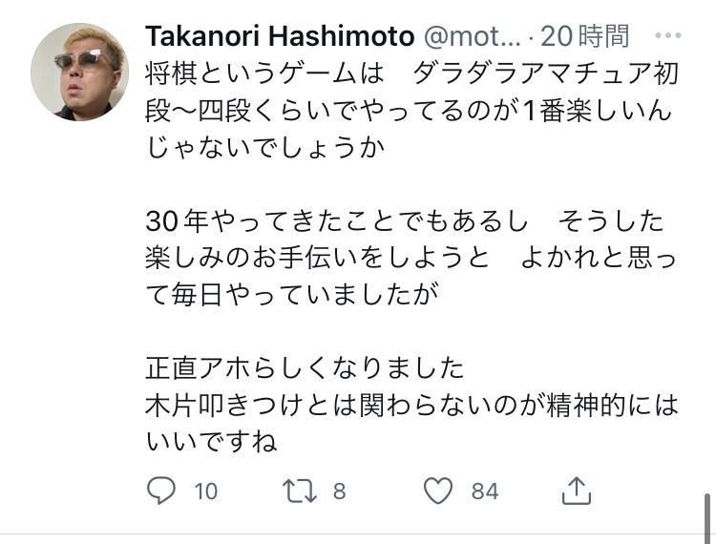Tap the retweet arrows icon

[300, 491]
